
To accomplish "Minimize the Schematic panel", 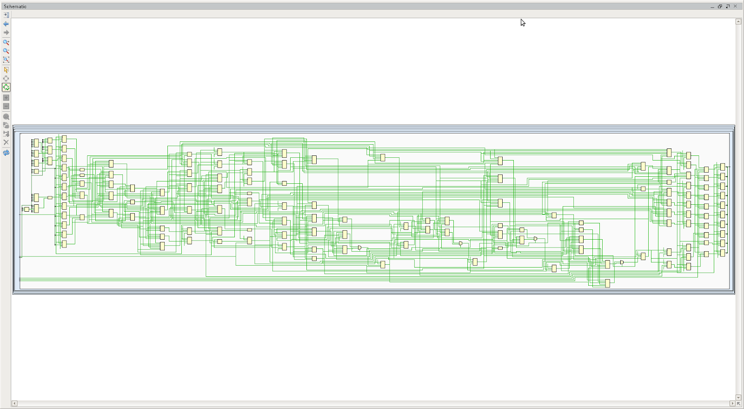I will 712,7.
